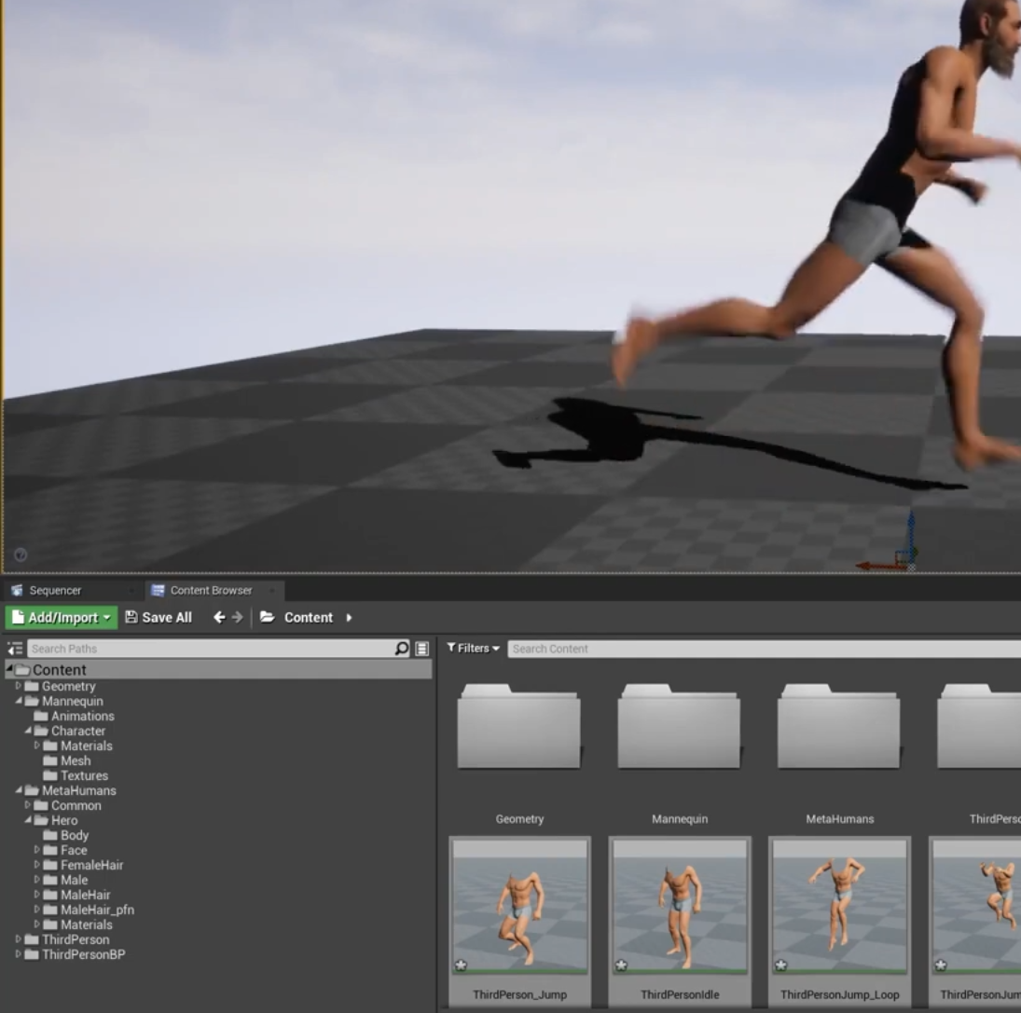
Task: Click the Save All button
Action: pyautogui.click(x=159, y=618)
